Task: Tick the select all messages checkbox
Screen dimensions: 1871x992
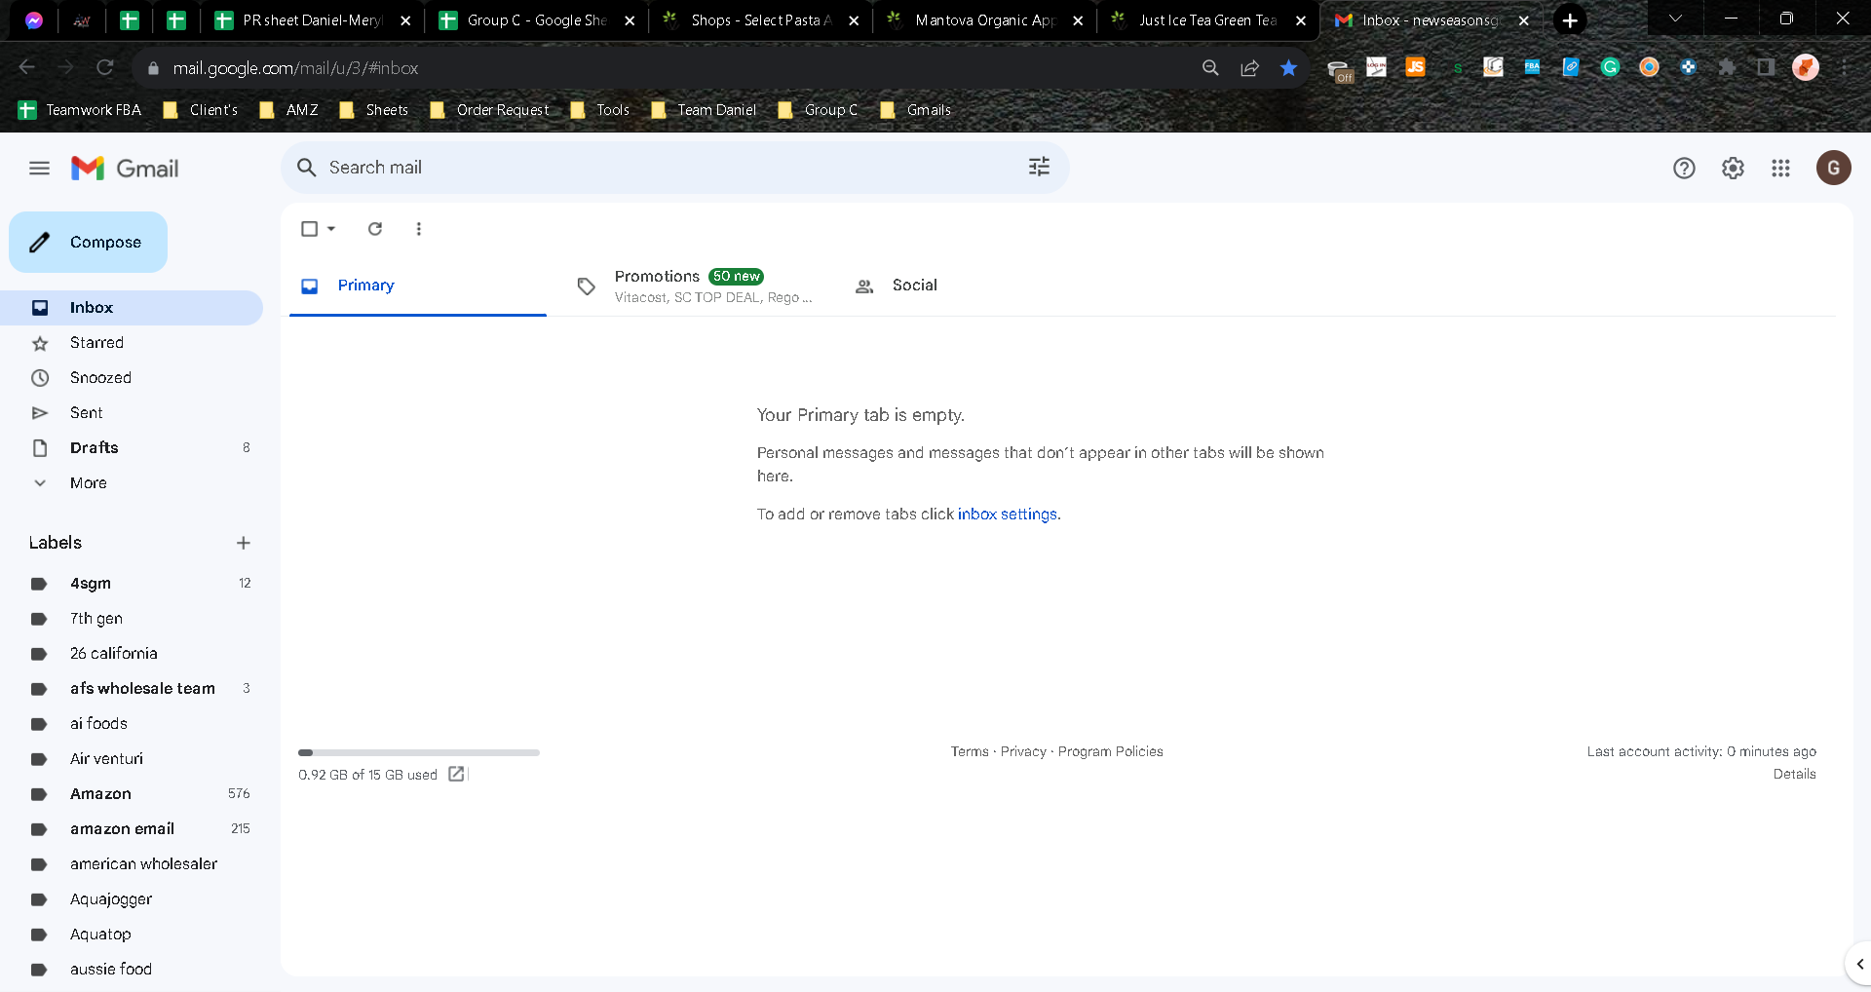Action: coord(310,229)
